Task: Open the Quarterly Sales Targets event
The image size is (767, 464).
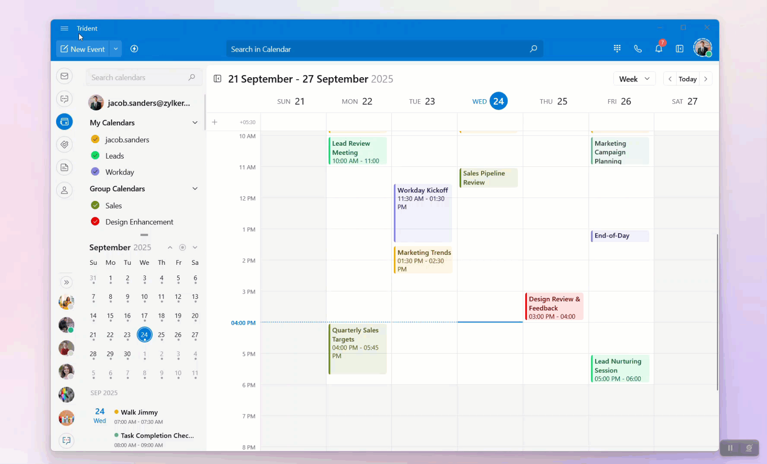Action: pos(358,349)
